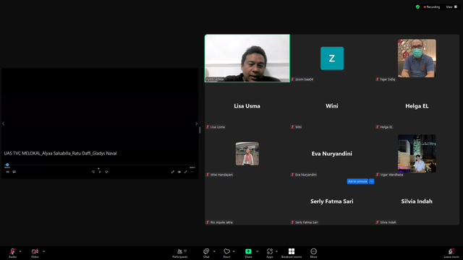Image resolution: width=463 pixels, height=260 pixels.
Task: Open the Participants panel
Action: coord(180,253)
